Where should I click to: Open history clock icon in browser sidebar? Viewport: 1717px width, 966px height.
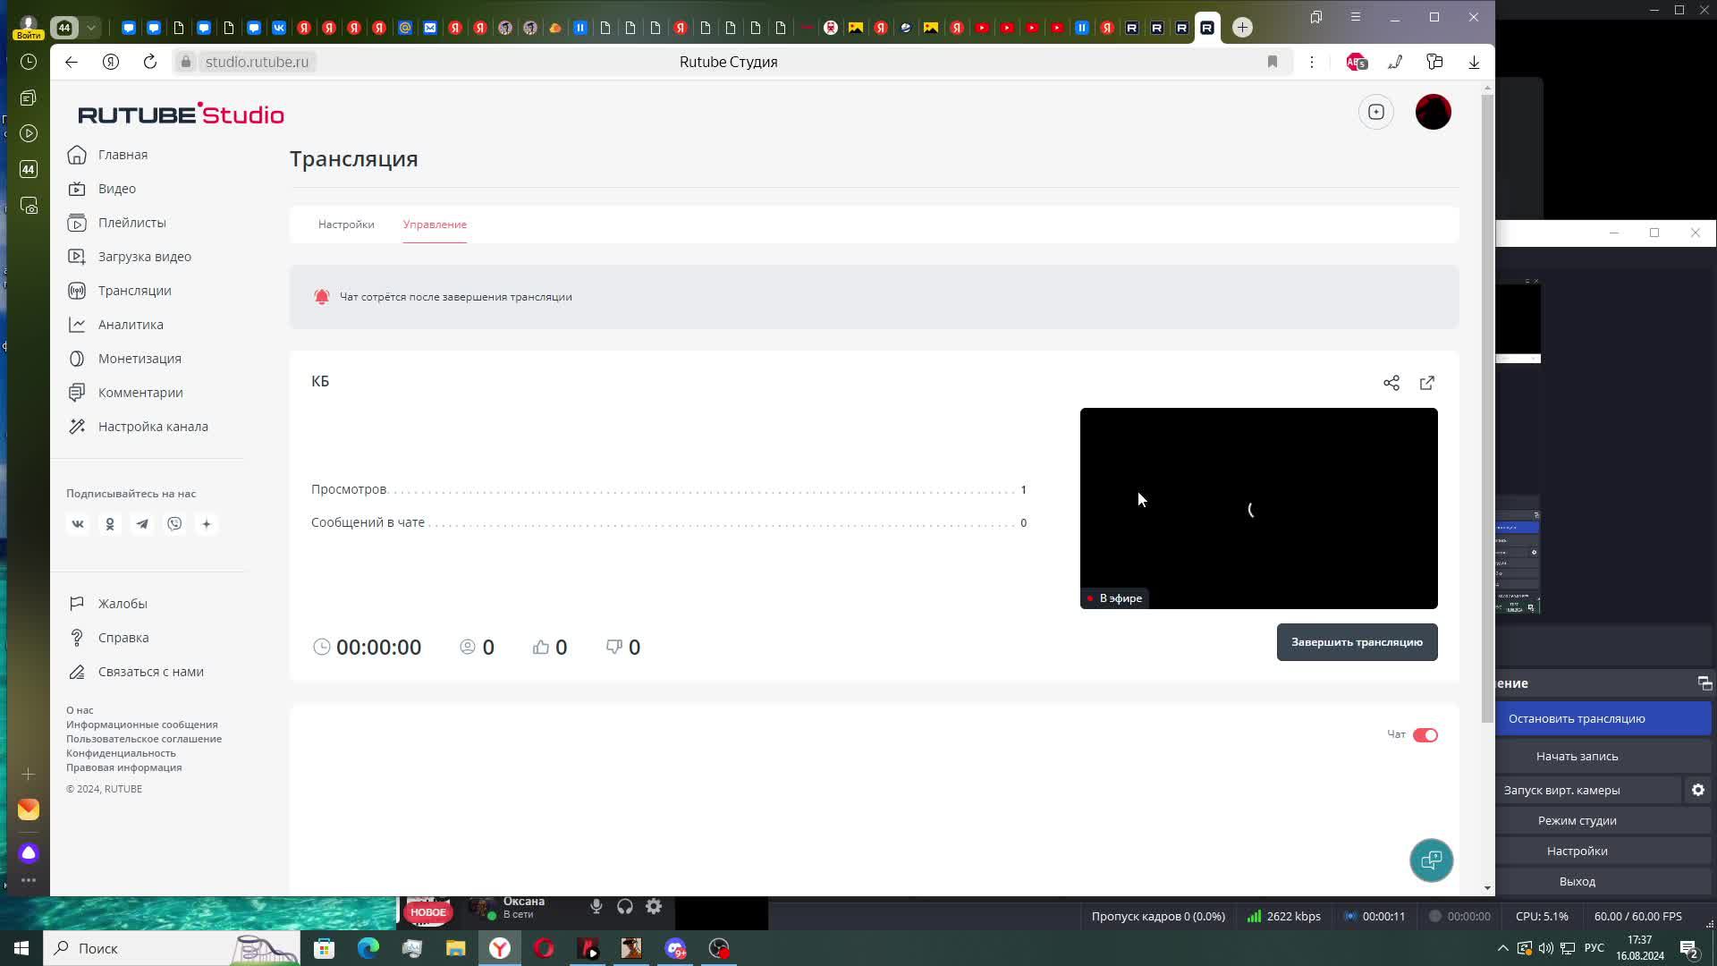(29, 62)
